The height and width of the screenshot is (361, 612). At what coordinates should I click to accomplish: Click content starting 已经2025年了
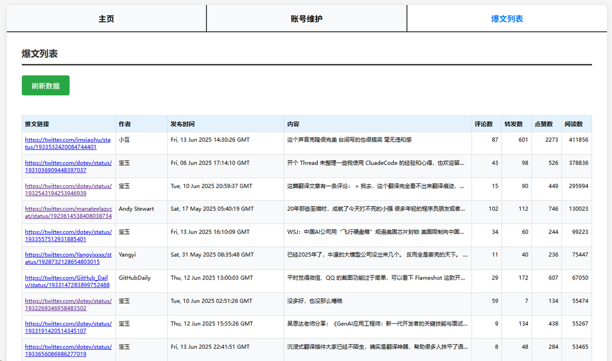point(377,255)
